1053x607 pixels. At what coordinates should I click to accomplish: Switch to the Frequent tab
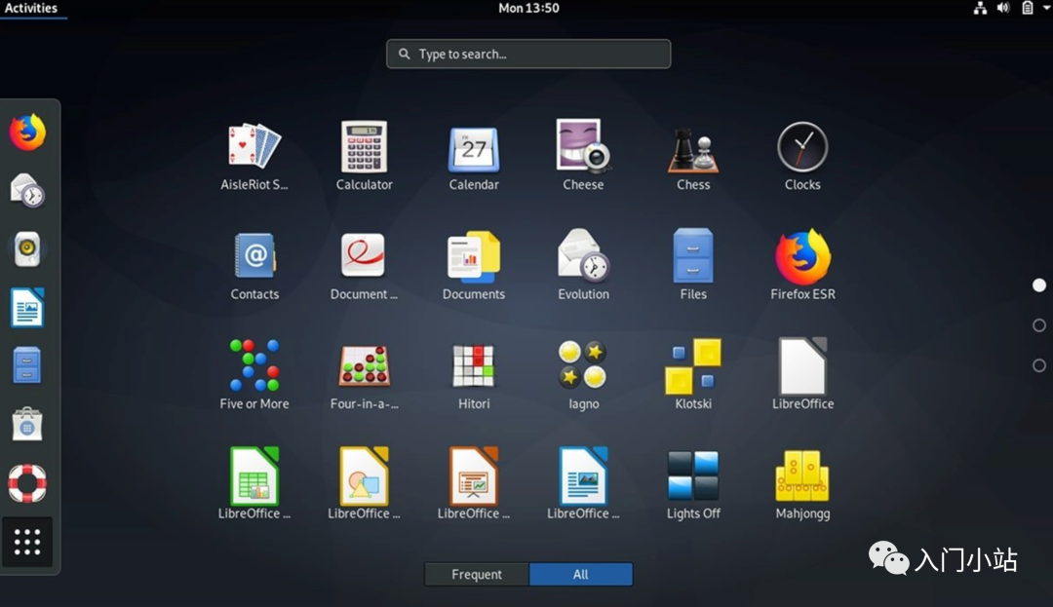point(477,575)
